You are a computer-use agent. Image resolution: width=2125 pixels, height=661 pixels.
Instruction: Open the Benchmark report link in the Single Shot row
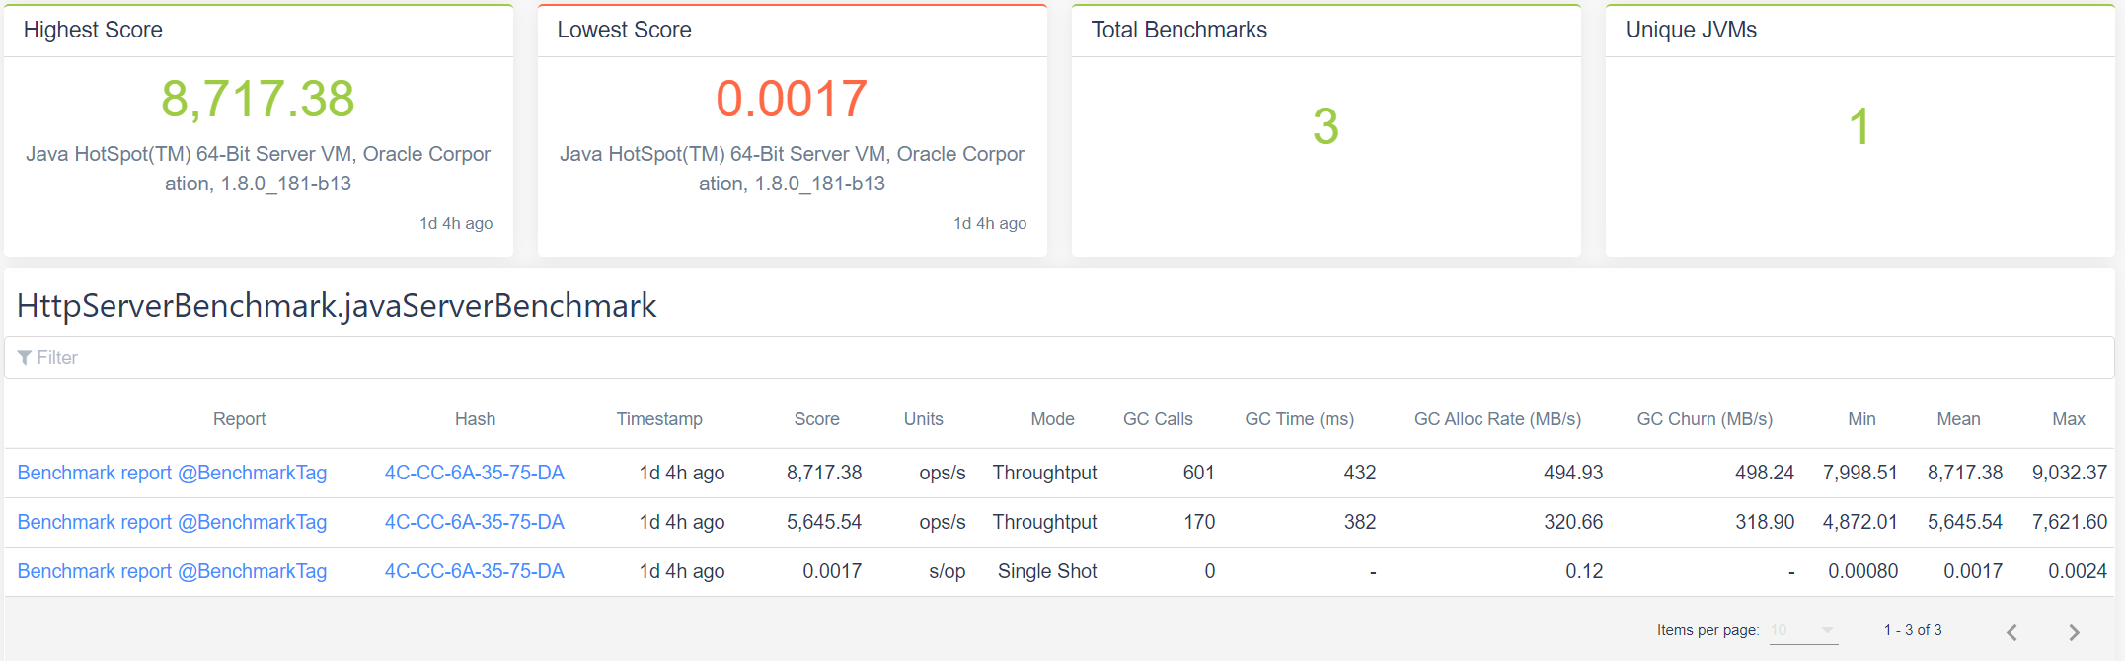(171, 571)
